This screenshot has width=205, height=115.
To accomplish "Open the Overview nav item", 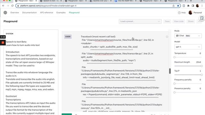I will [15, 13].
